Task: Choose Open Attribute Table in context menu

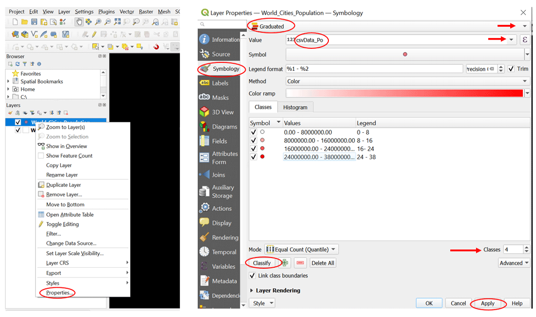Action: pyautogui.click(x=70, y=215)
